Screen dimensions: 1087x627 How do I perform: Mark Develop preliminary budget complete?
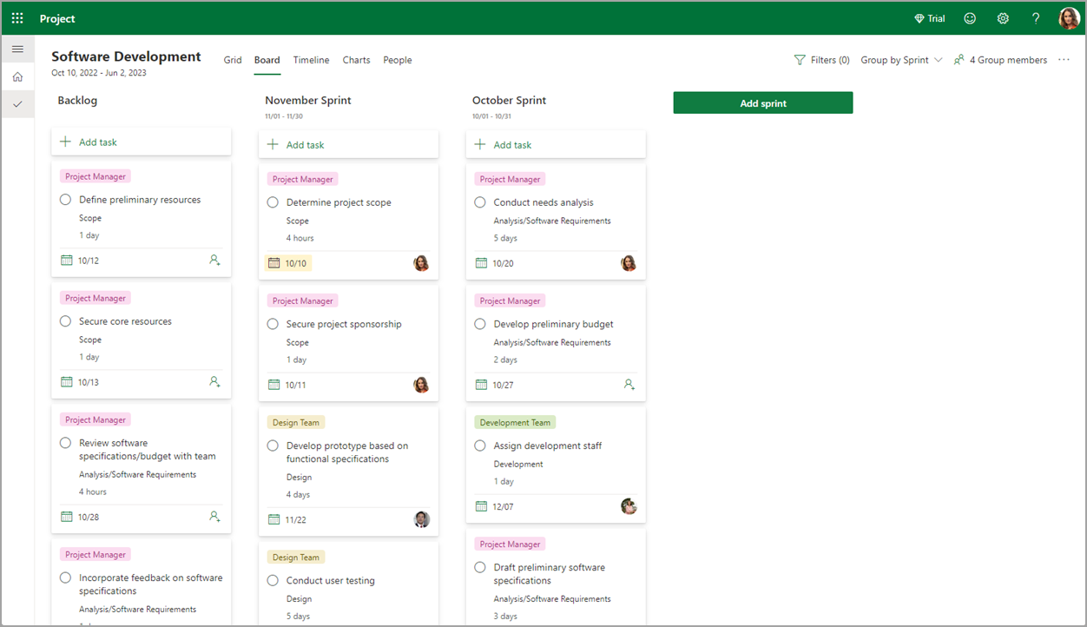click(480, 324)
